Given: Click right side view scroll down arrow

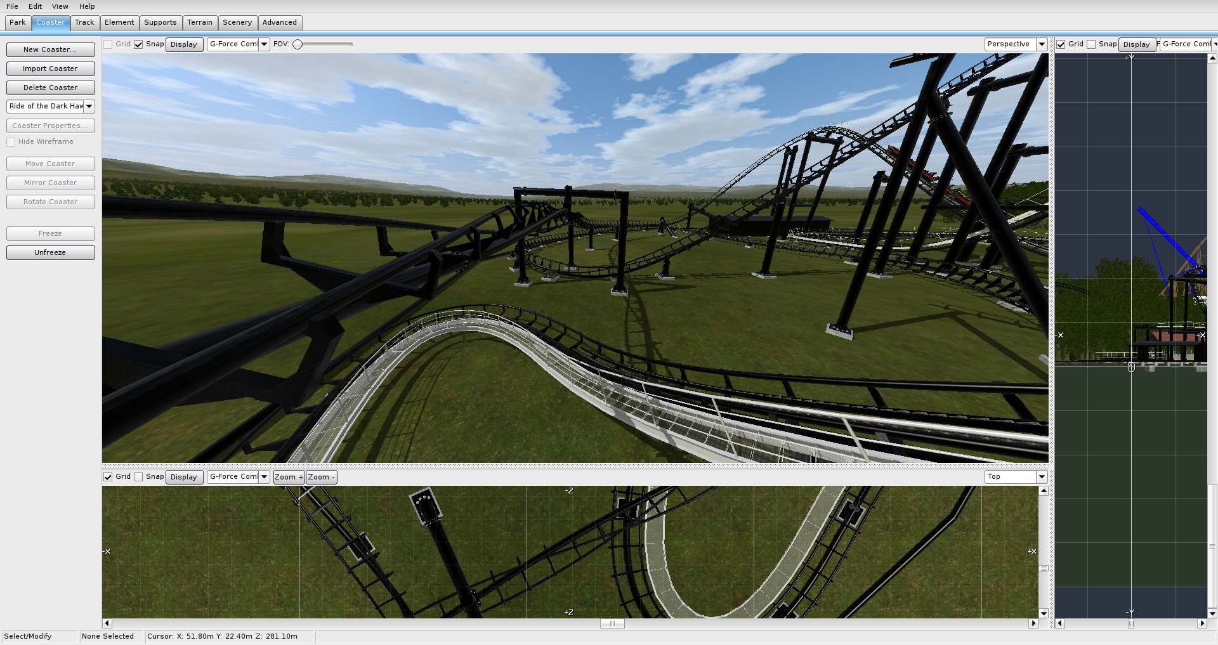Looking at the screenshot, I should (1212, 613).
